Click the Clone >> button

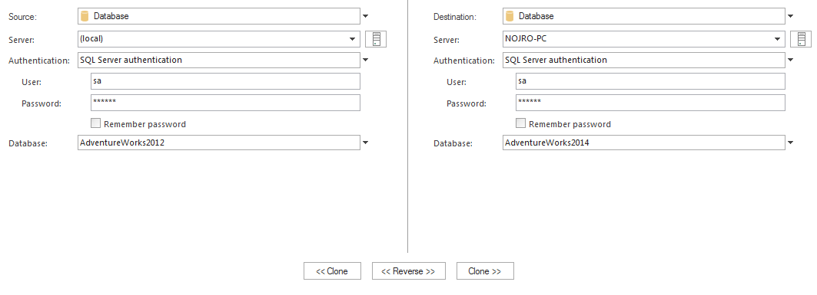(485, 271)
